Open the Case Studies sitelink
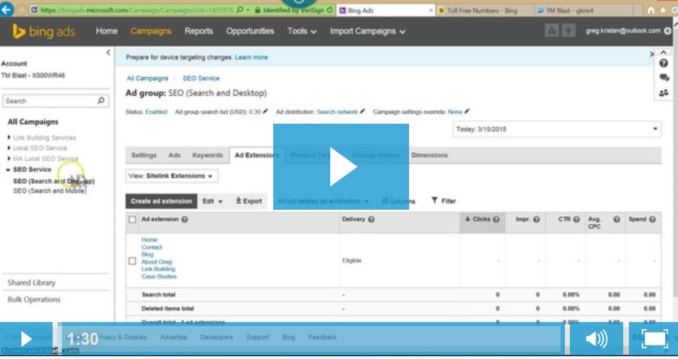678x359 pixels. point(159,277)
